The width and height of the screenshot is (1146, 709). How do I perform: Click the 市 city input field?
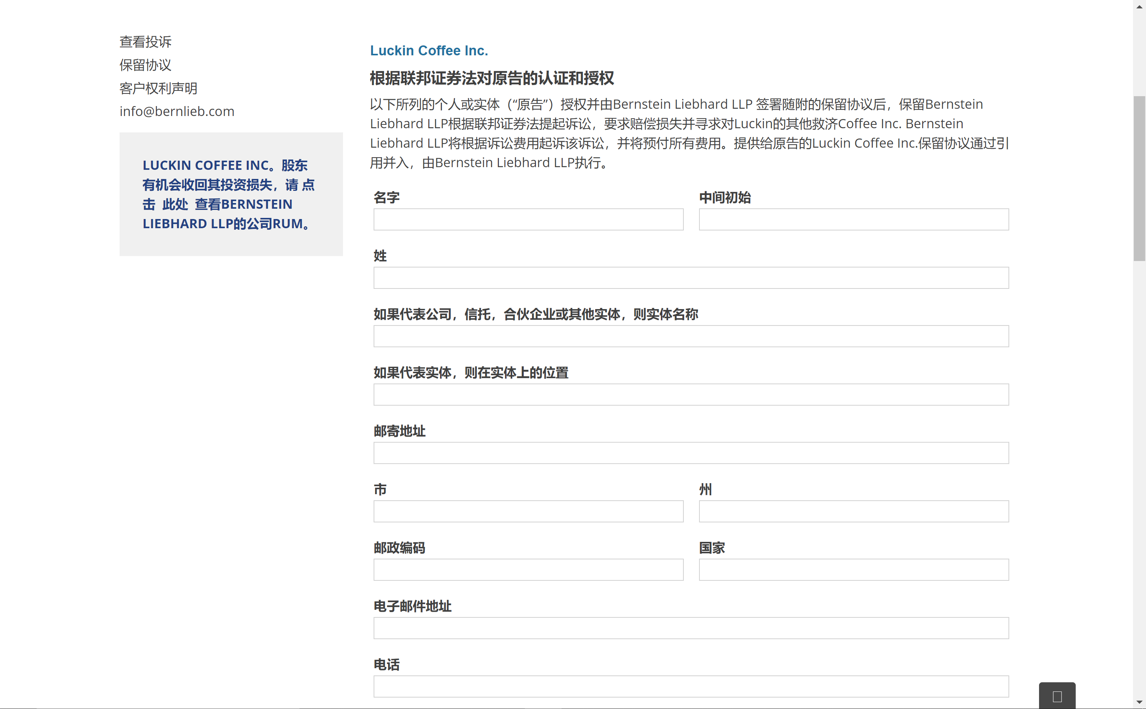pyautogui.click(x=528, y=512)
